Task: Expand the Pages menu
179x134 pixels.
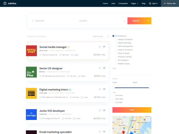Action: tap(135, 3)
